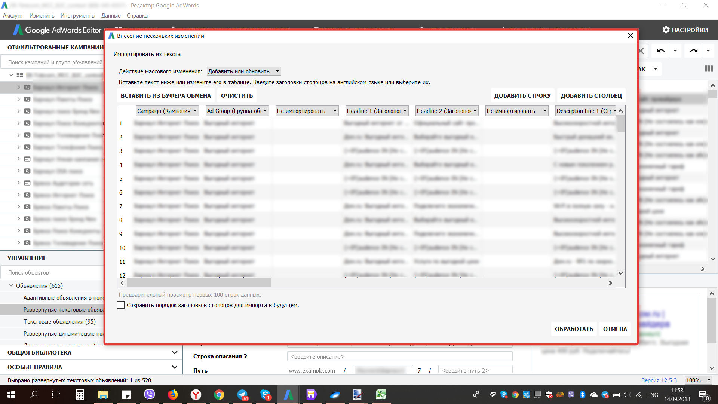The height and width of the screenshot is (404, 718).
Task: Open Viber from the taskbar
Action: click(150, 395)
